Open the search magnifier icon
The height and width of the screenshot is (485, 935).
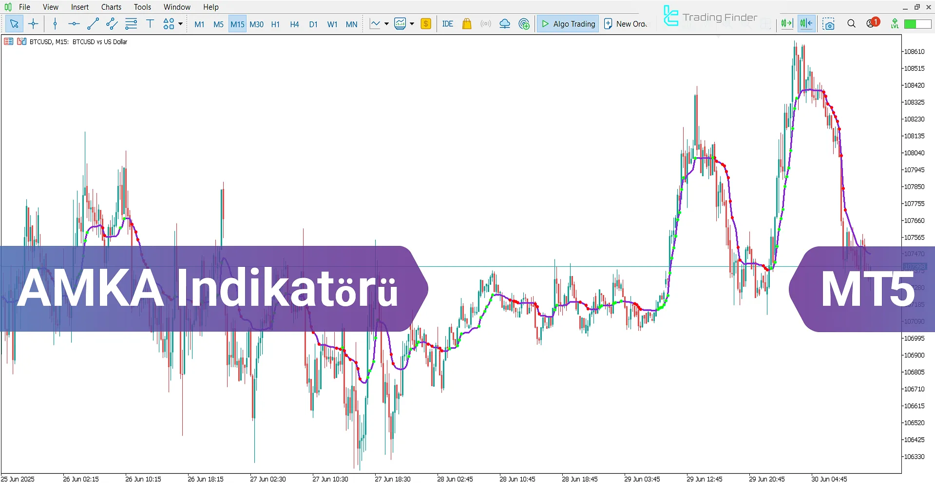click(851, 24)
